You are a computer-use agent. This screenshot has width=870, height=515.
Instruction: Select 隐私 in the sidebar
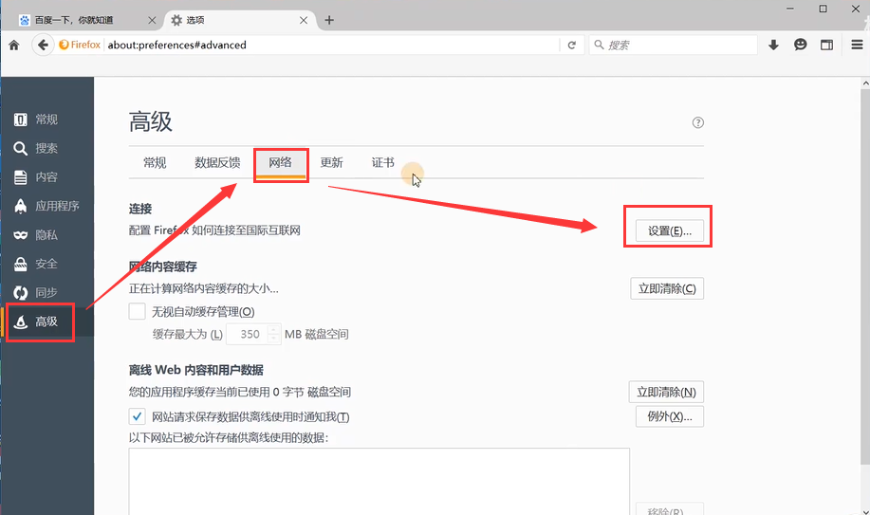click(x=46, y=235)
